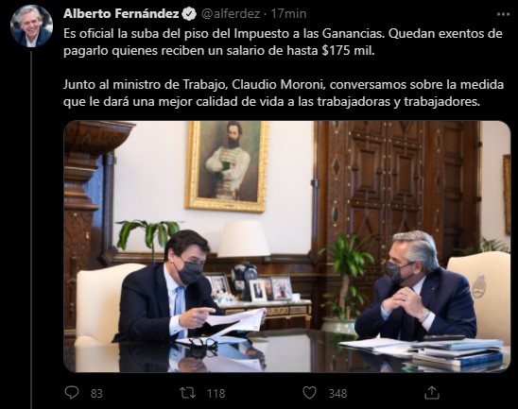View the 83 replies count

coord(96,394)
